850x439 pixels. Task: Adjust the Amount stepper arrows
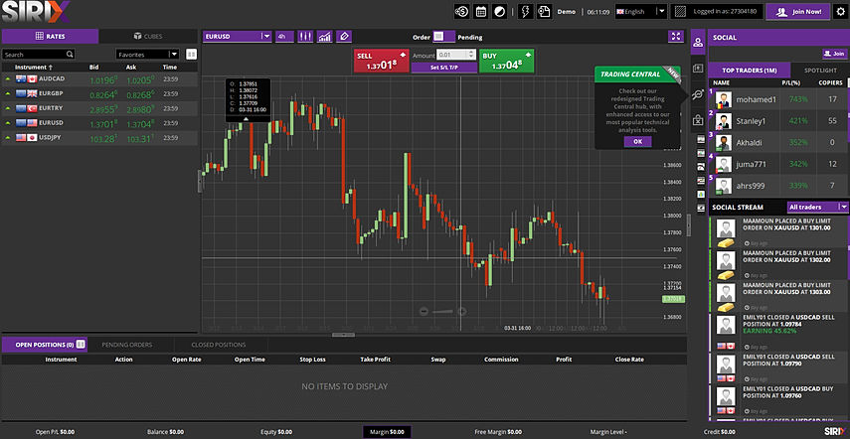pyautogui.click(x=471, y=55)
